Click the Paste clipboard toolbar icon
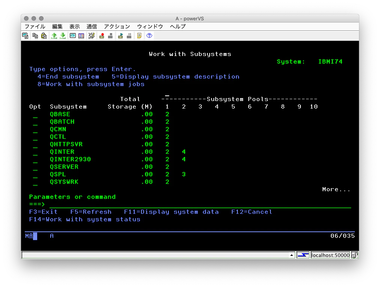Viewport: 380px width, 287px height. click(44, 36)
